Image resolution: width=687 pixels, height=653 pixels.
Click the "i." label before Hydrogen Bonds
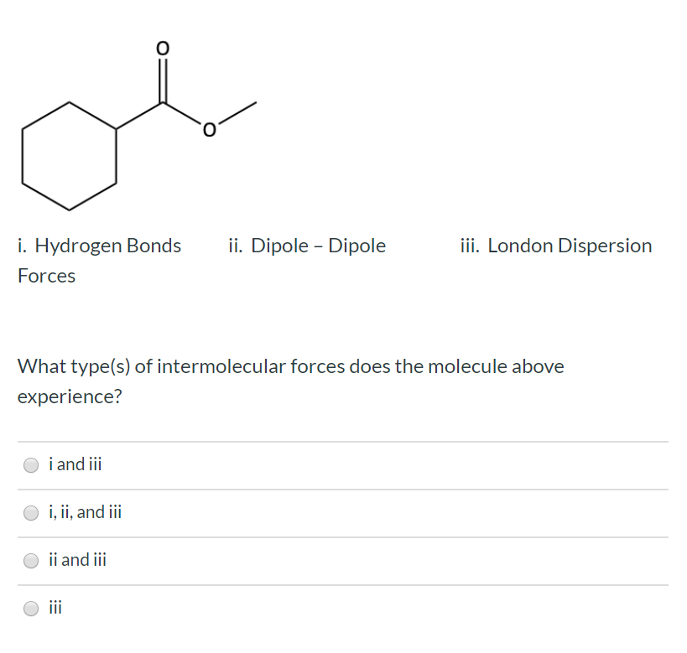click(23, 246)
